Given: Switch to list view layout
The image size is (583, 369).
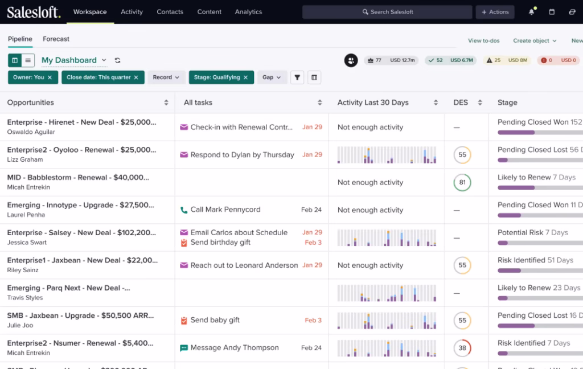Looking at the screenshot, I should (x=28, y=60).
